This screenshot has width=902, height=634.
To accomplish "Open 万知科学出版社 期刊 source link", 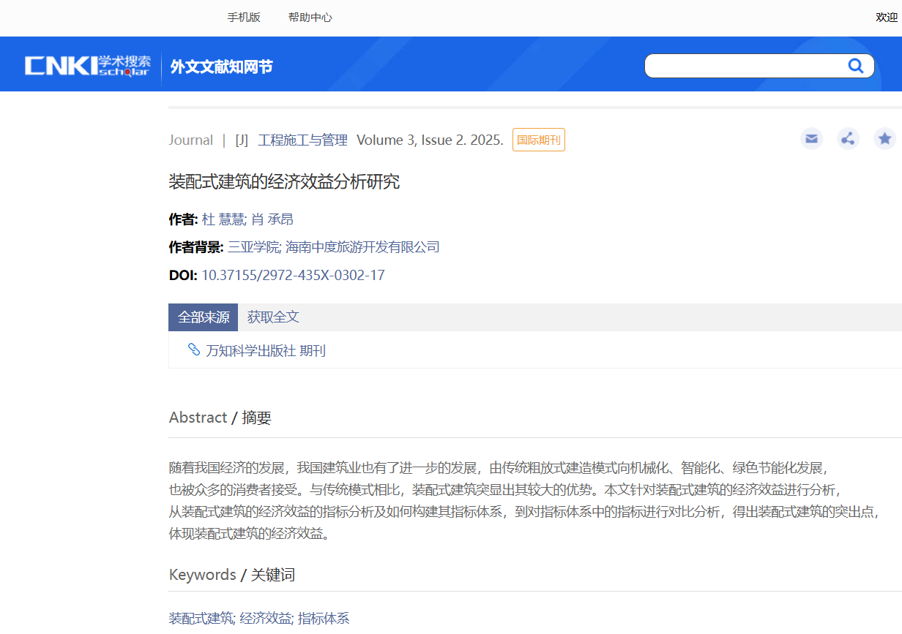I will point(265,351).
